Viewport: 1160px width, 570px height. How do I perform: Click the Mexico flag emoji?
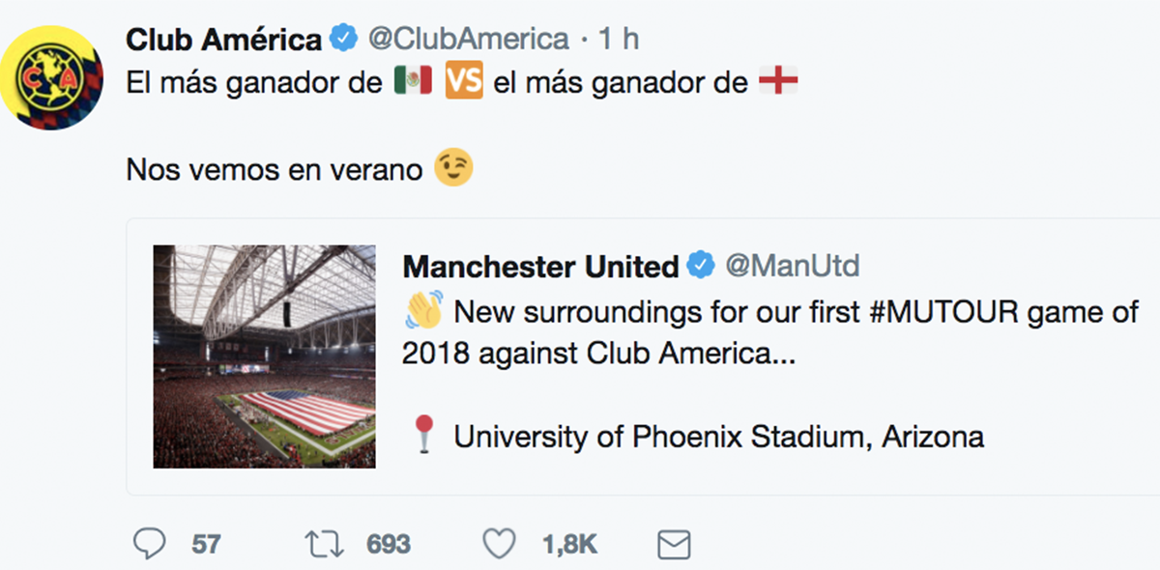click(413, 83)
